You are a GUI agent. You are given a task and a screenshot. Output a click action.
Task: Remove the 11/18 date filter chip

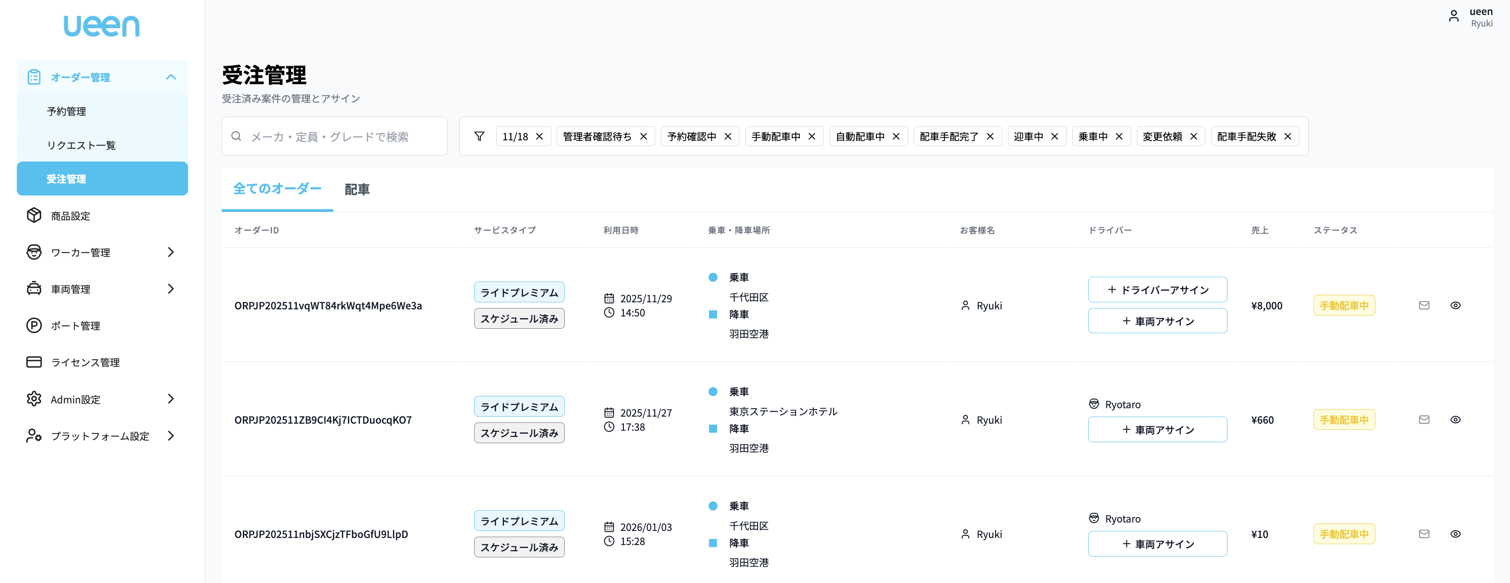coord(539,136)
